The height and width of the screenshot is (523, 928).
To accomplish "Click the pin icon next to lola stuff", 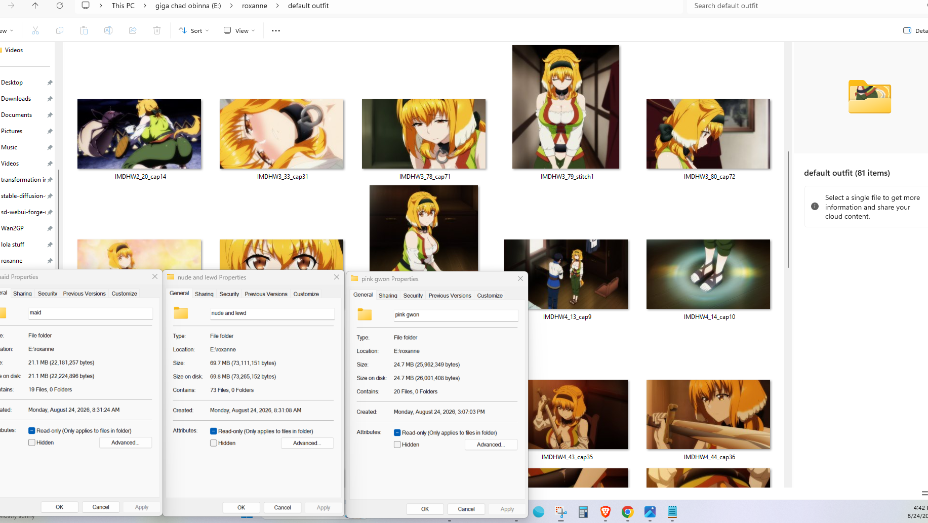I will coord(50,245).
